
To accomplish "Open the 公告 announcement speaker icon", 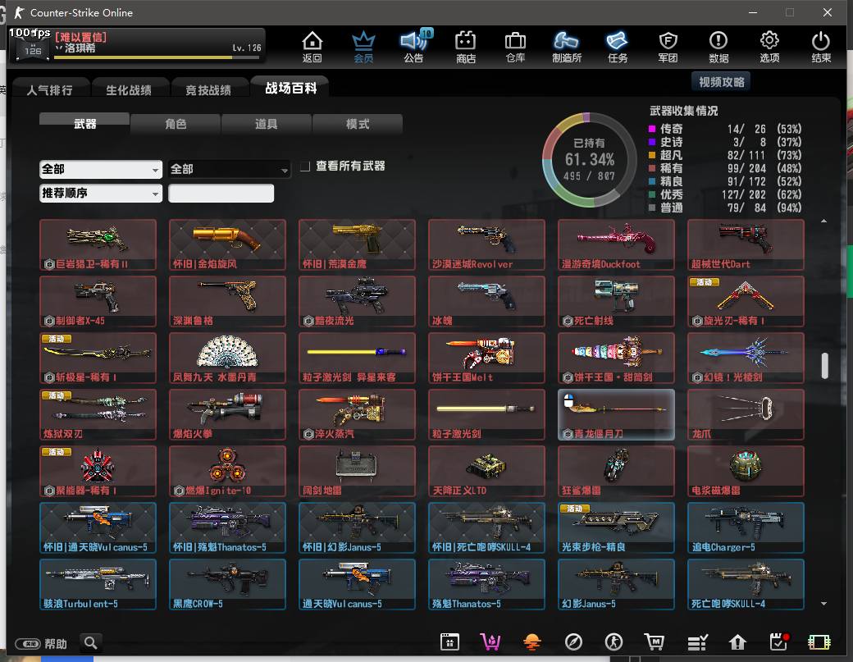I will coord(414,47).
